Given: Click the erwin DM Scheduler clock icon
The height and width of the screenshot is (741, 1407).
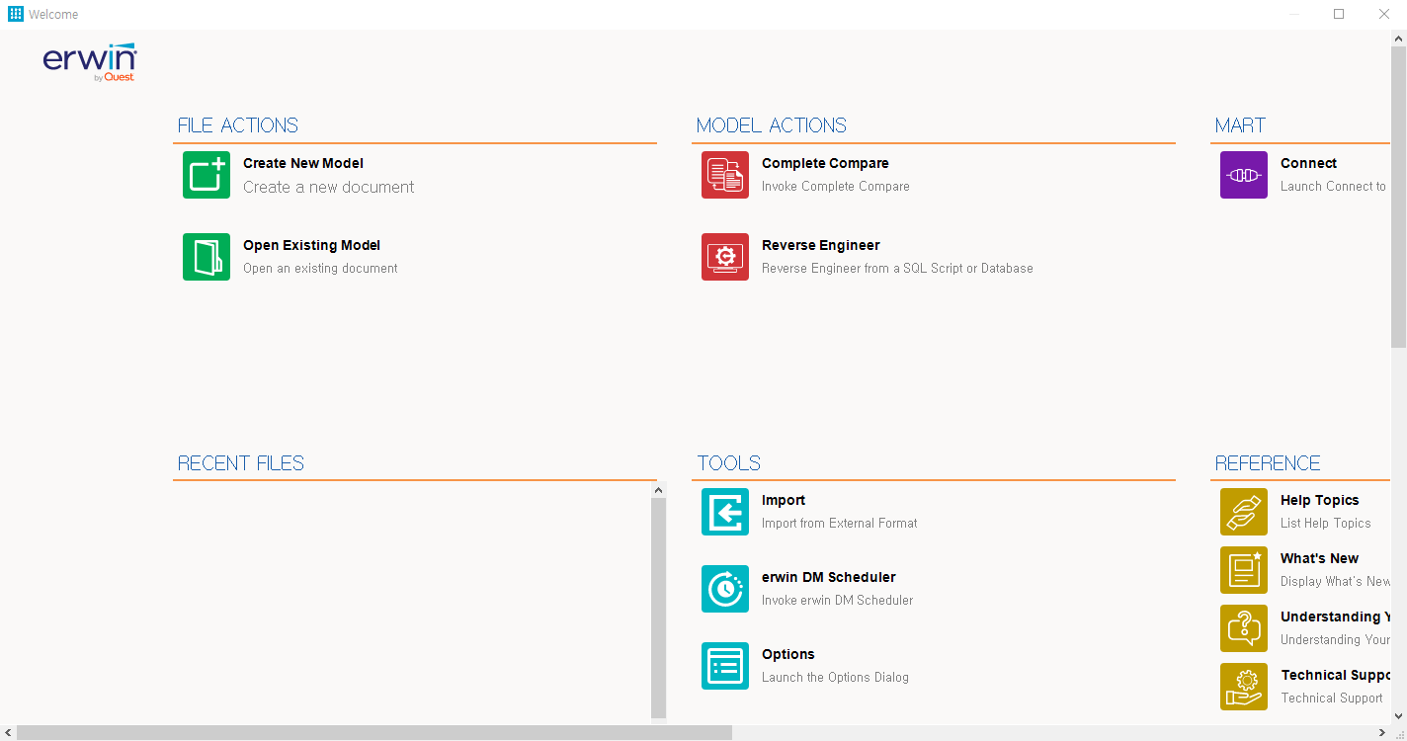Looking at the screenshot, I should tap(725, 589).
